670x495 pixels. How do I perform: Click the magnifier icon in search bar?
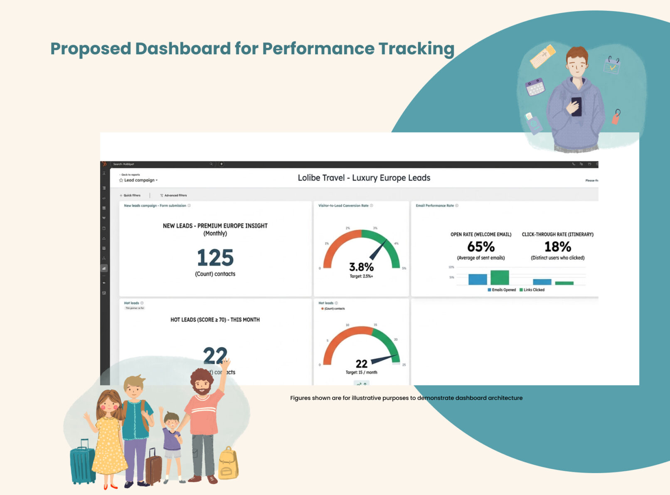[x=211, y=164]
